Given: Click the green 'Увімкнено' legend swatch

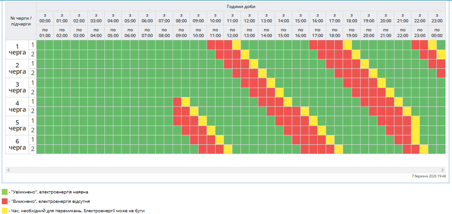Looking at the screenshot, I should [4, 192].
